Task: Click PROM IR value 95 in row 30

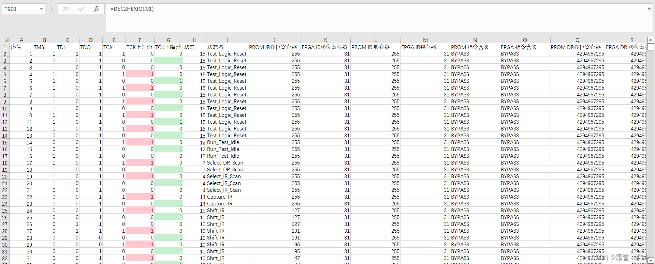Action: (274, 245)
